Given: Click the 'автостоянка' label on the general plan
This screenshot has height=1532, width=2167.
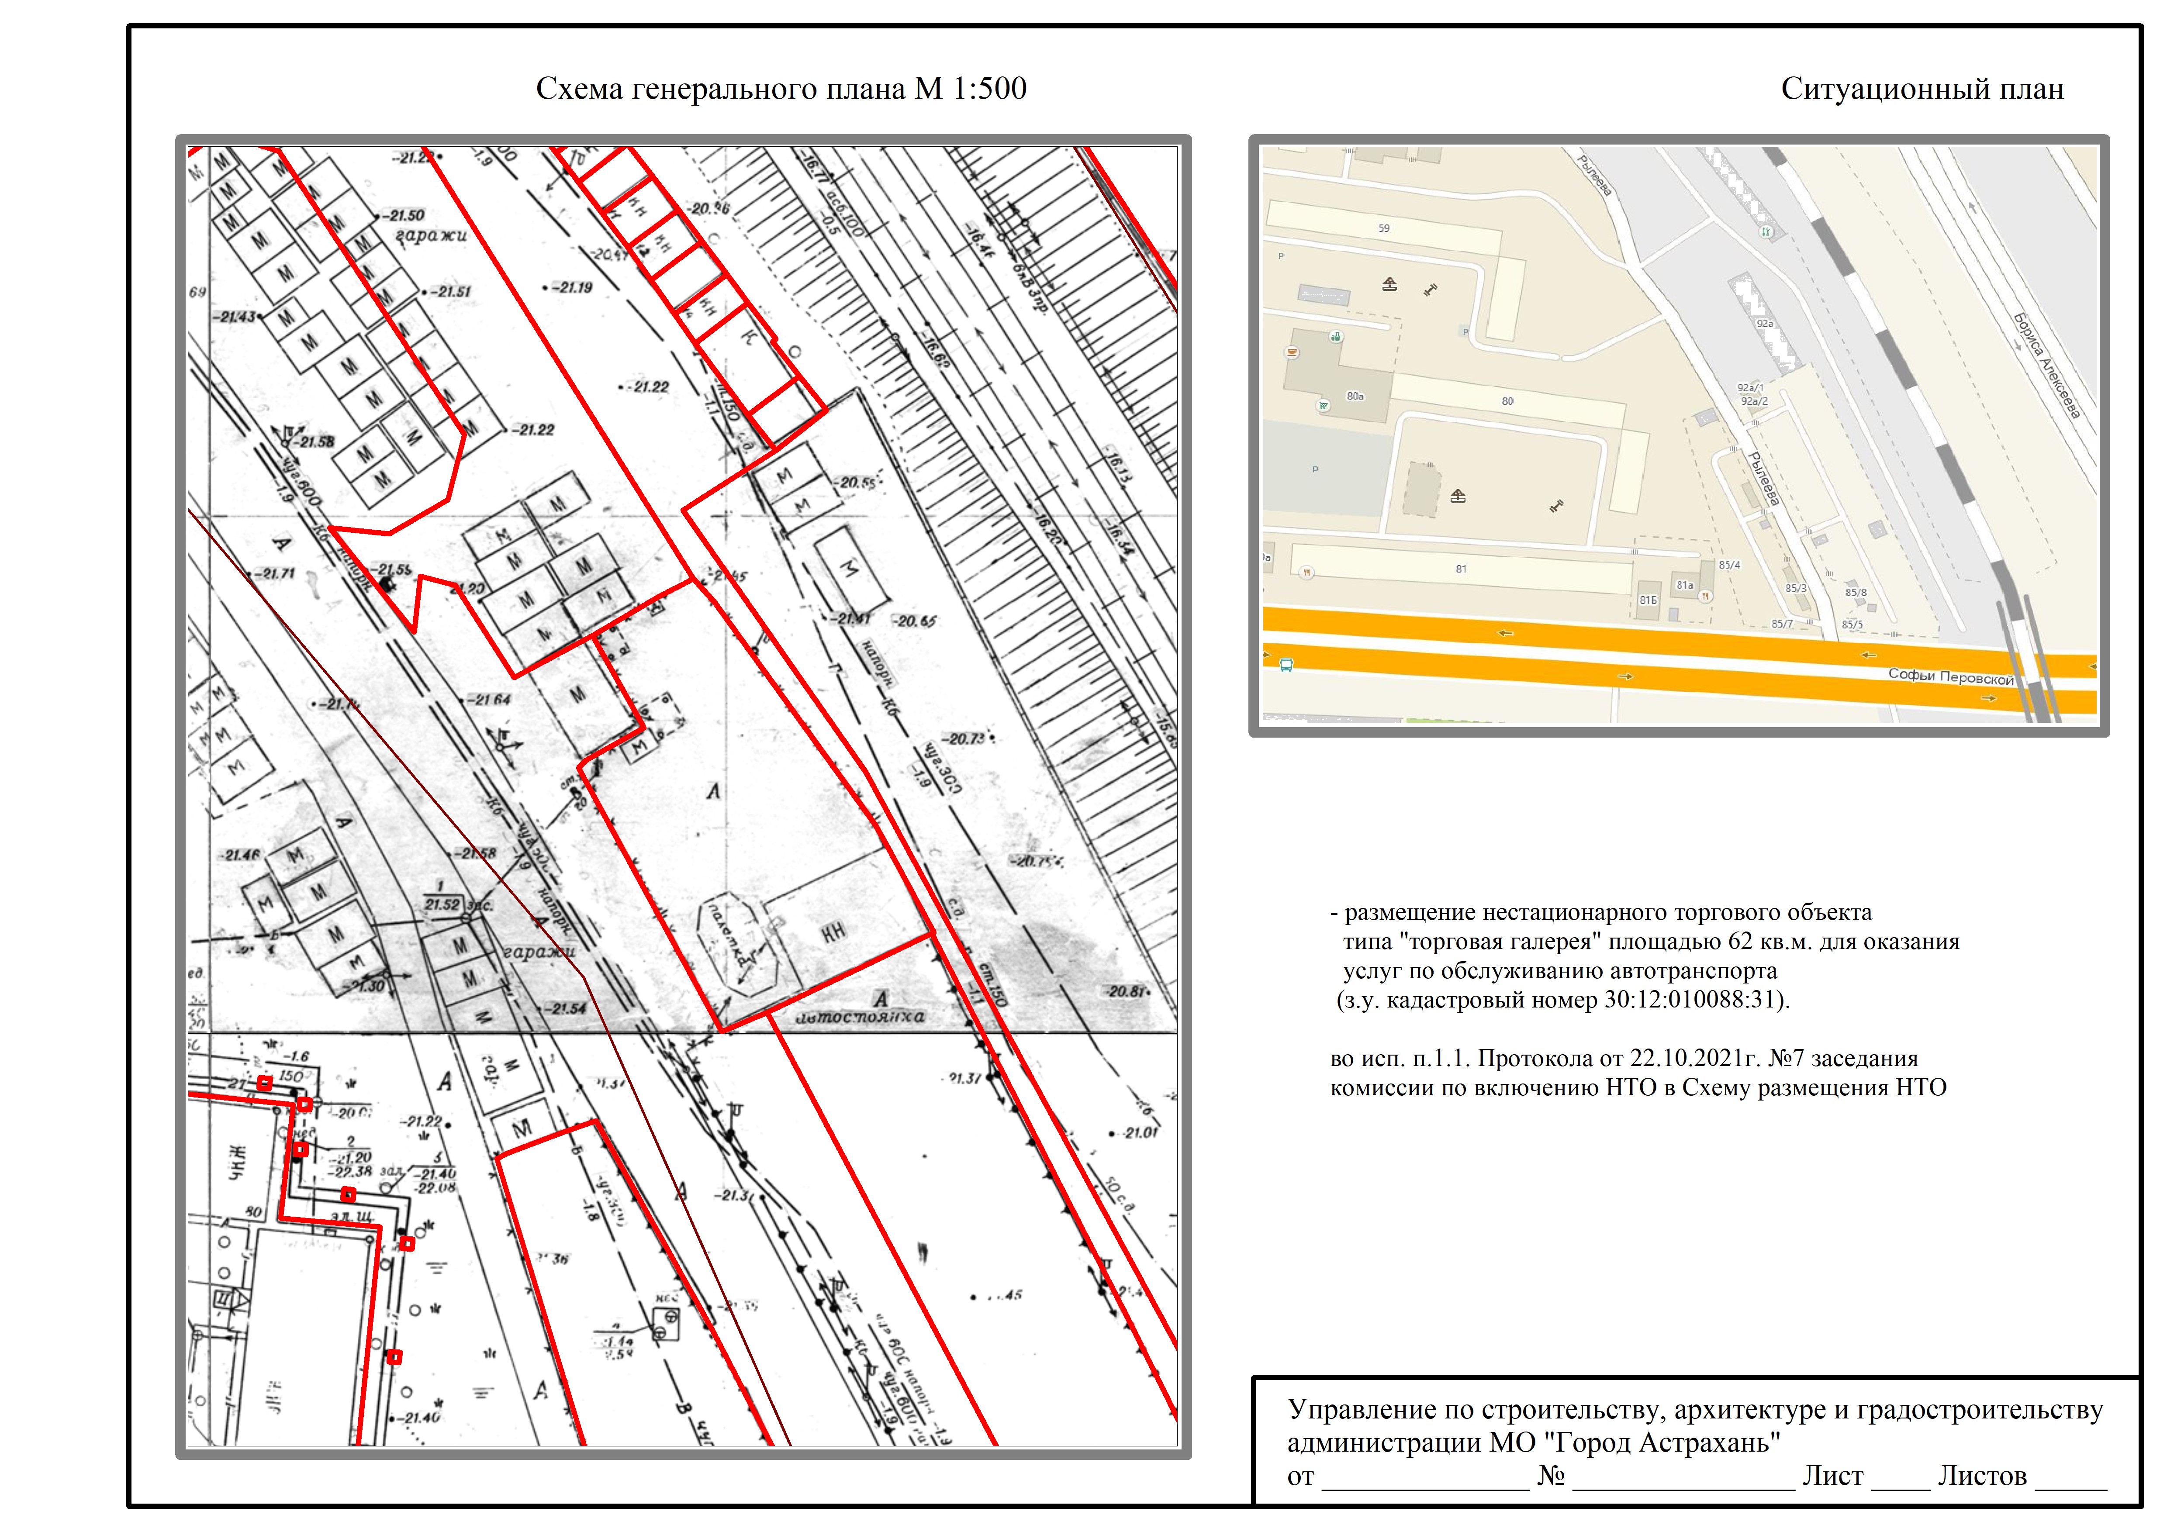Looking at the screenshot, I should (x=860, y=1017).
